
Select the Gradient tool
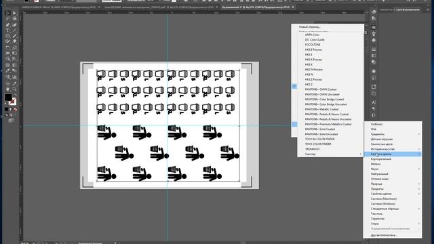pos(14,65)
